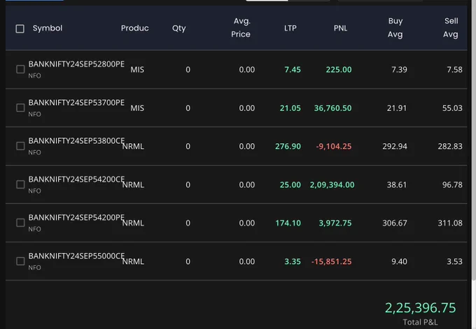Click the Buy Avg value 7.39
This screenshot has height=329, width=476.
tap(399, 70)
